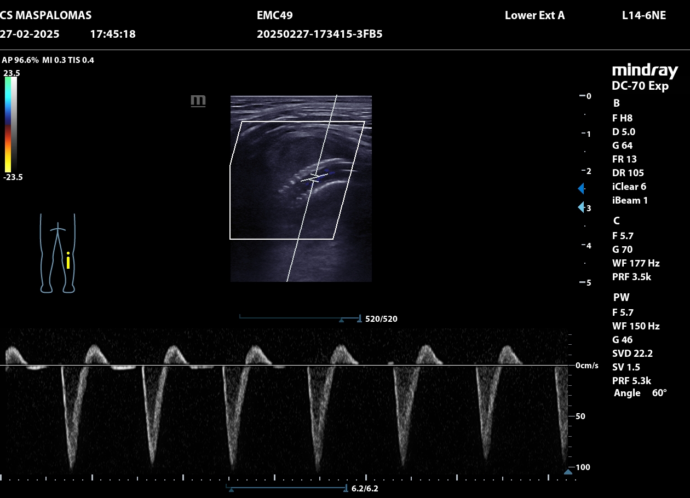Click the 0cm/s spectral baseline label

click(588, 365)
